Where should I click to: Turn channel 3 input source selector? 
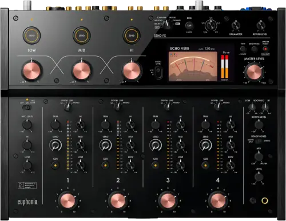click(168, 107)
